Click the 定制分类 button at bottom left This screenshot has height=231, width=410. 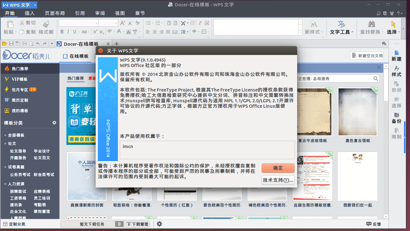[x=14, y=224]
